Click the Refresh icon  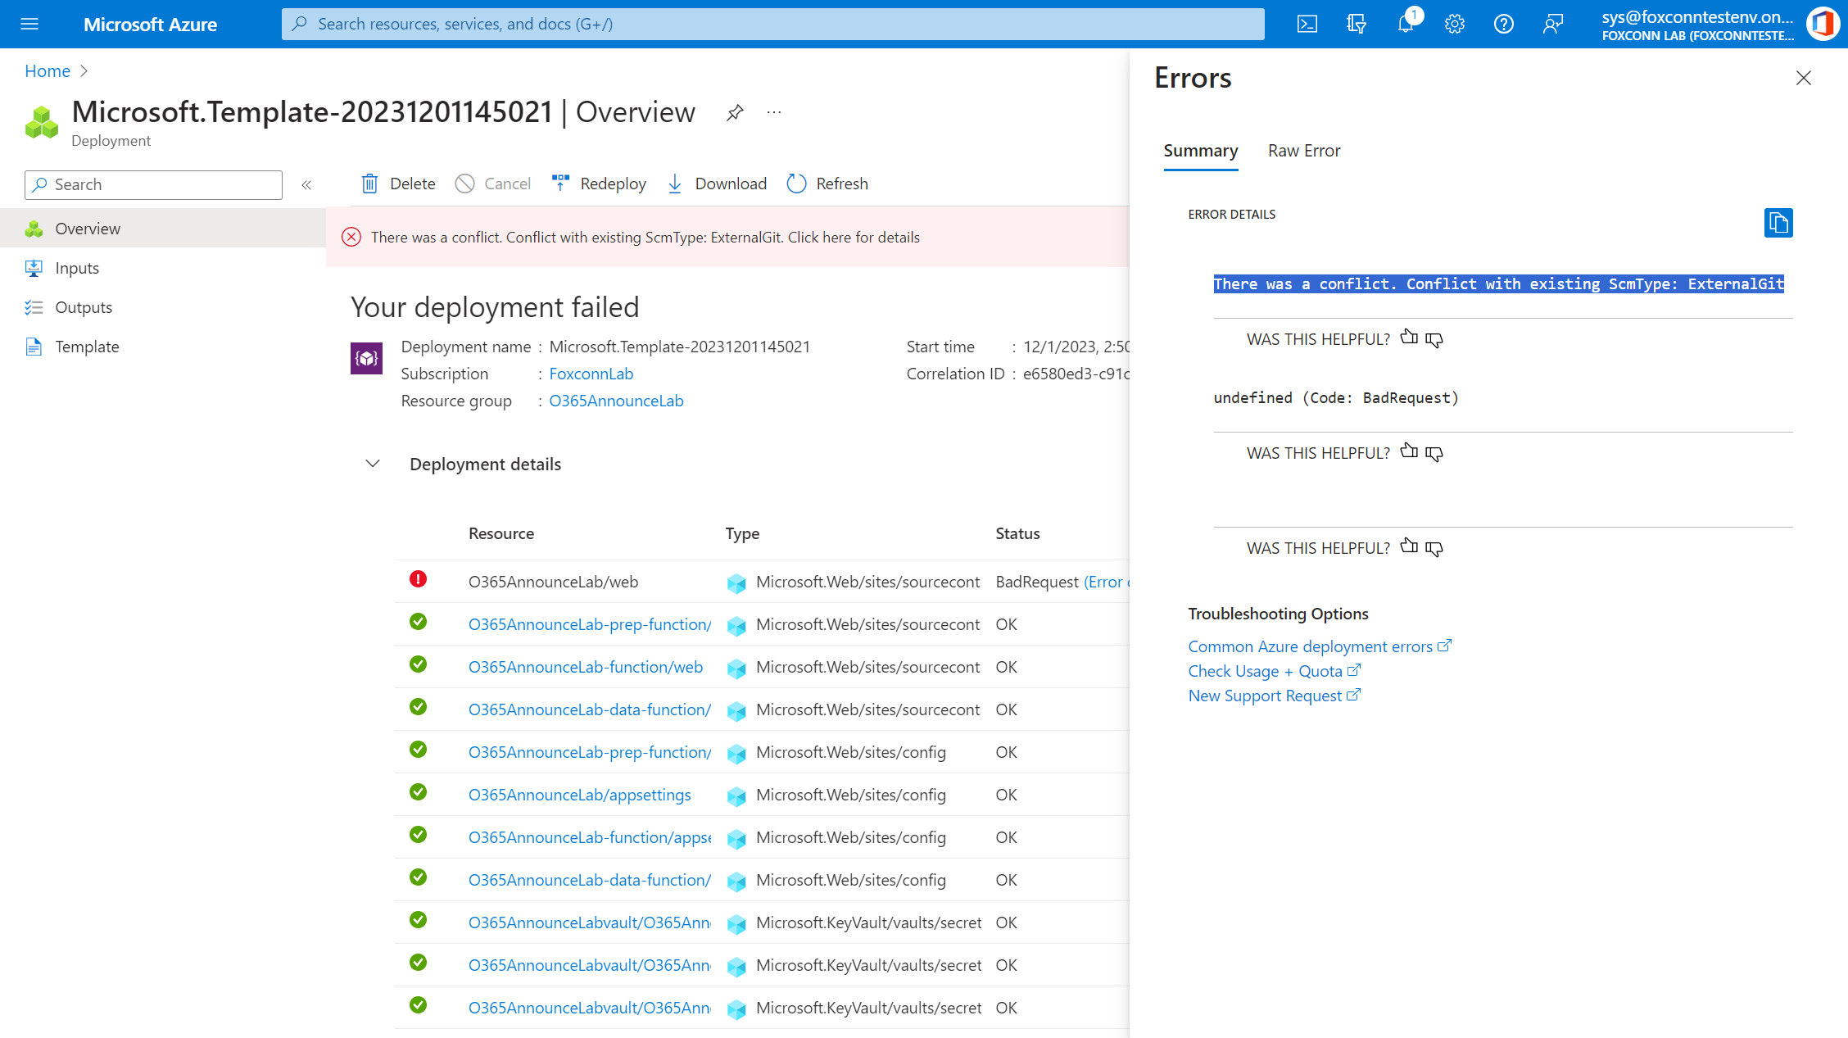click(795, 184)
